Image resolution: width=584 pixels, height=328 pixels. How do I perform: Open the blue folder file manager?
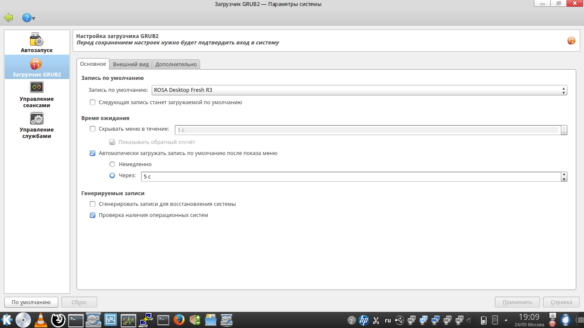pyautogui.click(x=211, y=319)
